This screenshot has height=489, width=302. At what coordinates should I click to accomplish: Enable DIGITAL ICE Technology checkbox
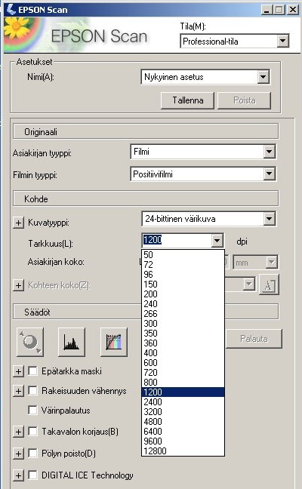[x=32, y=475]
